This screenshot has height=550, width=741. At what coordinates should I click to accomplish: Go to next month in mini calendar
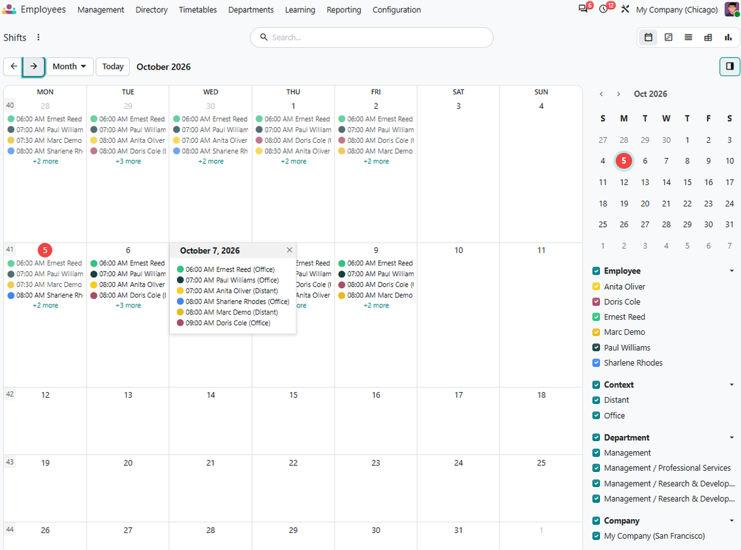(618, 94)
